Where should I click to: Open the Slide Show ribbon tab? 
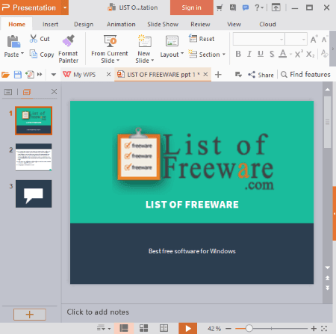(163, 24)
